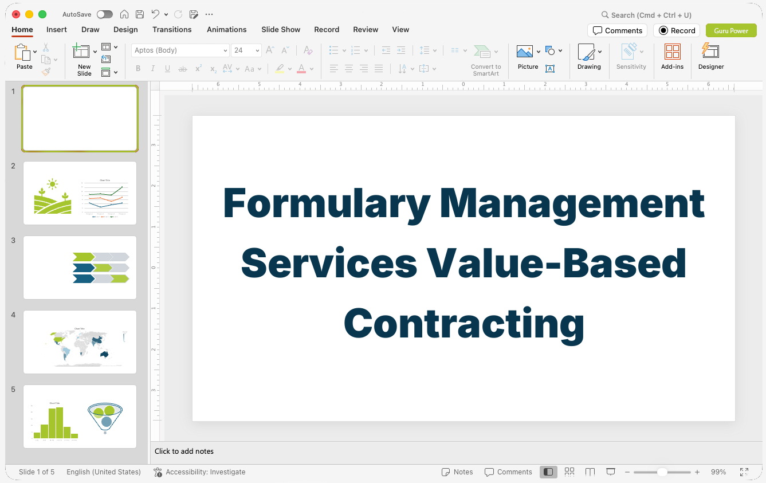Screen dimensions: 766x483
Task: Undo the last action
Action: (x=155, y=14)
